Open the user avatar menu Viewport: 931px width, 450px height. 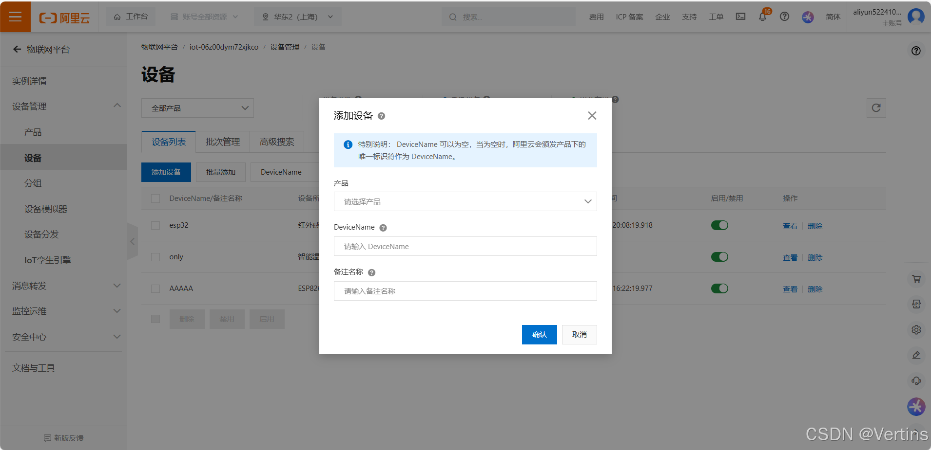[x=916, y=17]
